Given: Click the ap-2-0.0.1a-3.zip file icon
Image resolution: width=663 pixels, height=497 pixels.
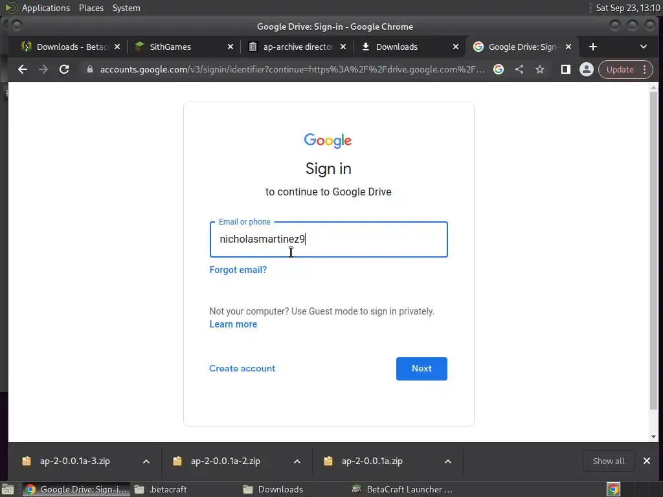Looking at the screenshot, I should (x=27, y=461).
